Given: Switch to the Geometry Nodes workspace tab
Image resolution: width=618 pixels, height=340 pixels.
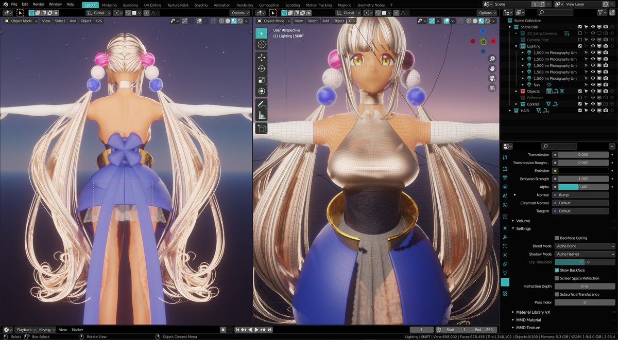Looking at the screenshot, I should [x=371, y=5].
